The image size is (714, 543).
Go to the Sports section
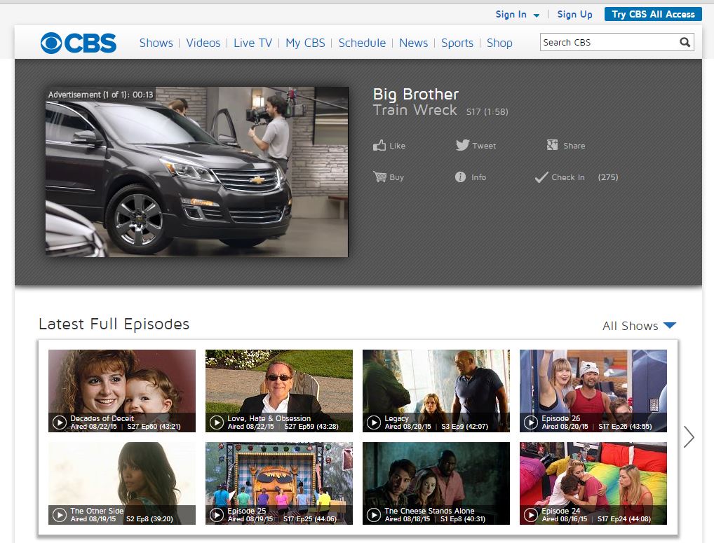tap(457, 43)
